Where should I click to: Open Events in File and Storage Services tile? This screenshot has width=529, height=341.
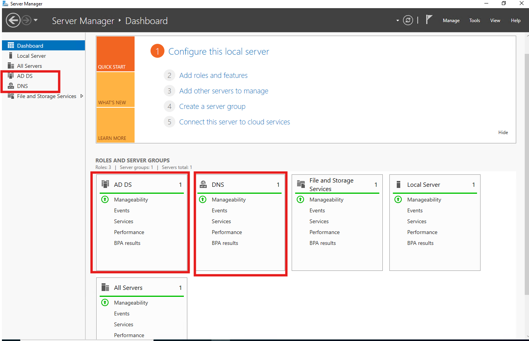click(x=317, y=211)
